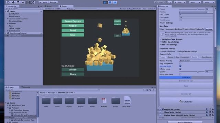Toggle Reverse Mode checkbox
This screenshot has width=220, height=123.
[180, 66]
